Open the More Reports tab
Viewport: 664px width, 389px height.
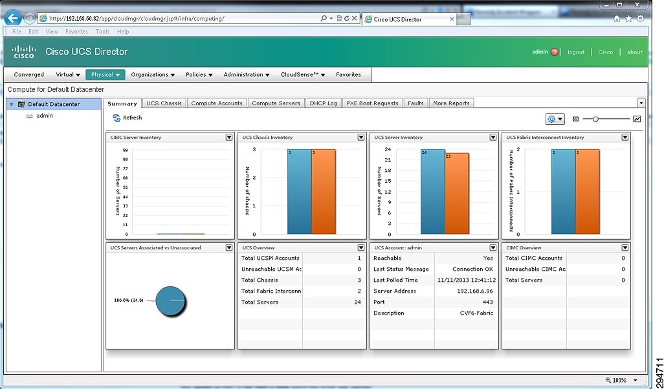pyautogui.click(x=452, y=103)
